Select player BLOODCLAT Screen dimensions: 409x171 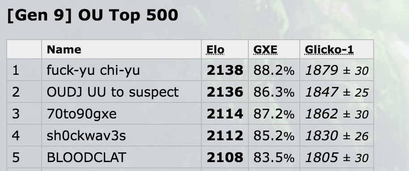tap(86, 158)
